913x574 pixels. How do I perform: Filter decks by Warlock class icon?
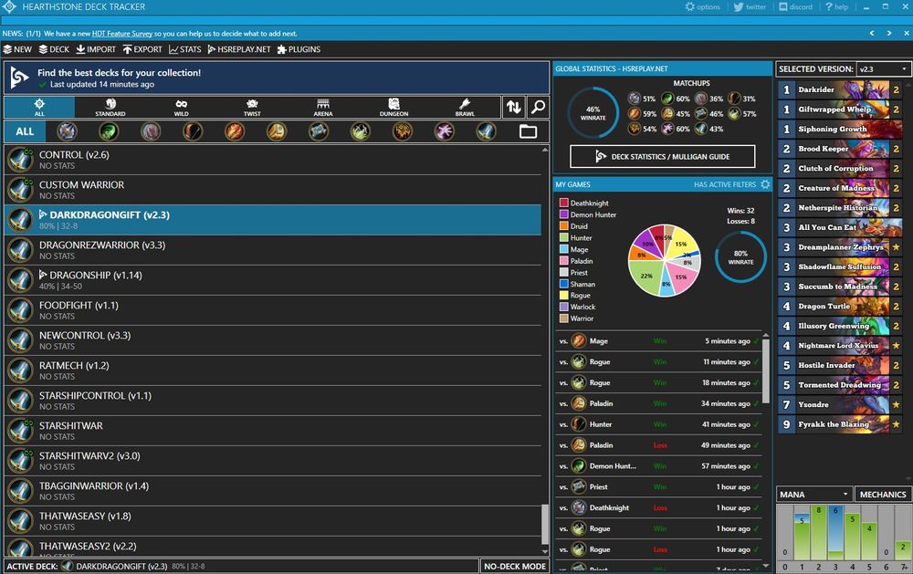pos(445,131)
